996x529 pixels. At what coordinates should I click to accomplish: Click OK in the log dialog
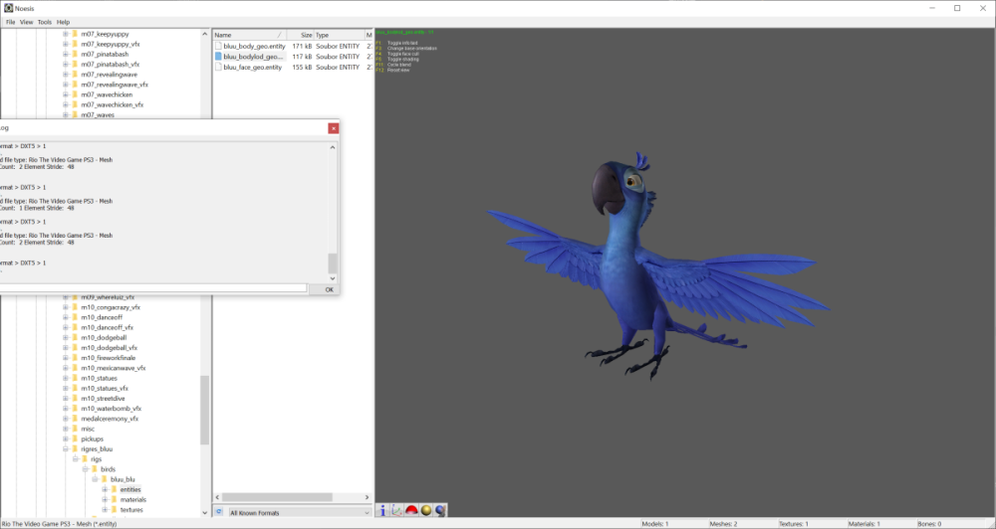[x=329, y=289]
